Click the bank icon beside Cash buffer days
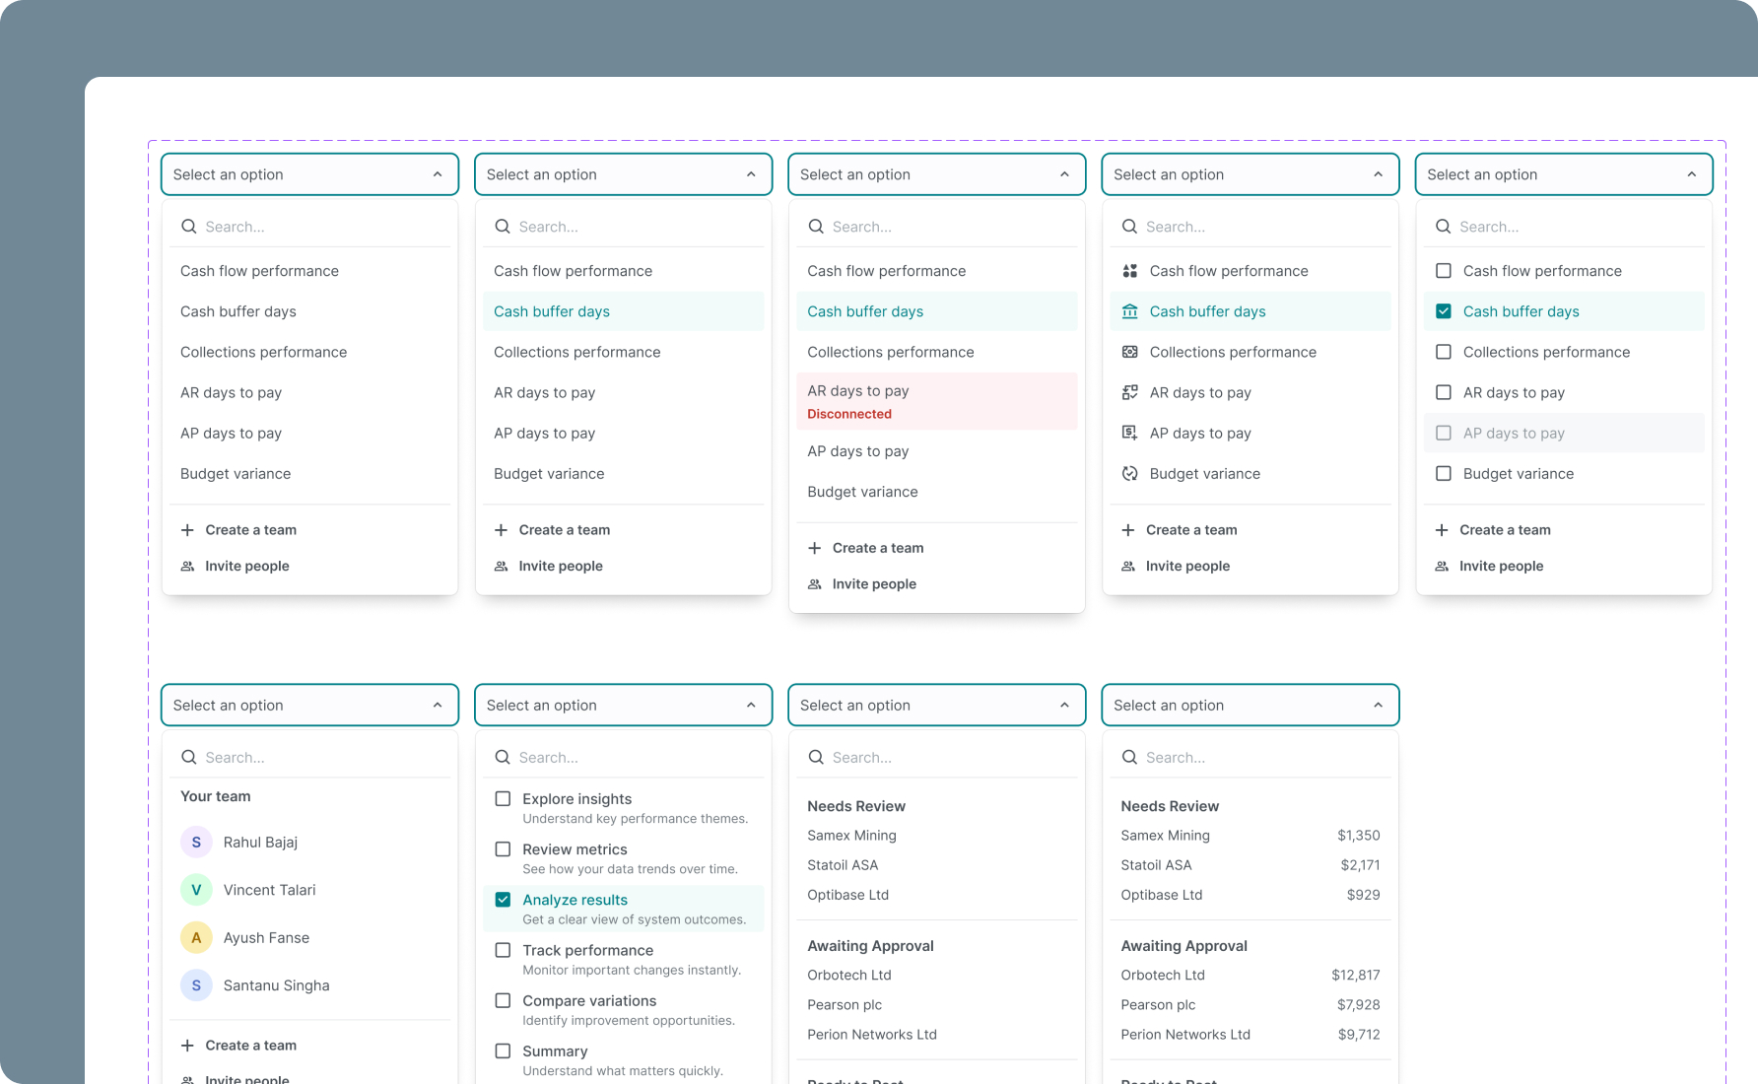Viewport: 1758px width, 1084px height. click(x=1129, y=311)
